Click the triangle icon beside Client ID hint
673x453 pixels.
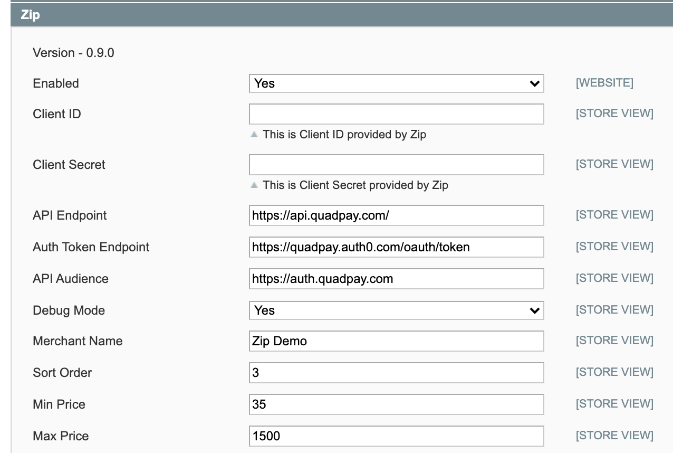[254, 135]
